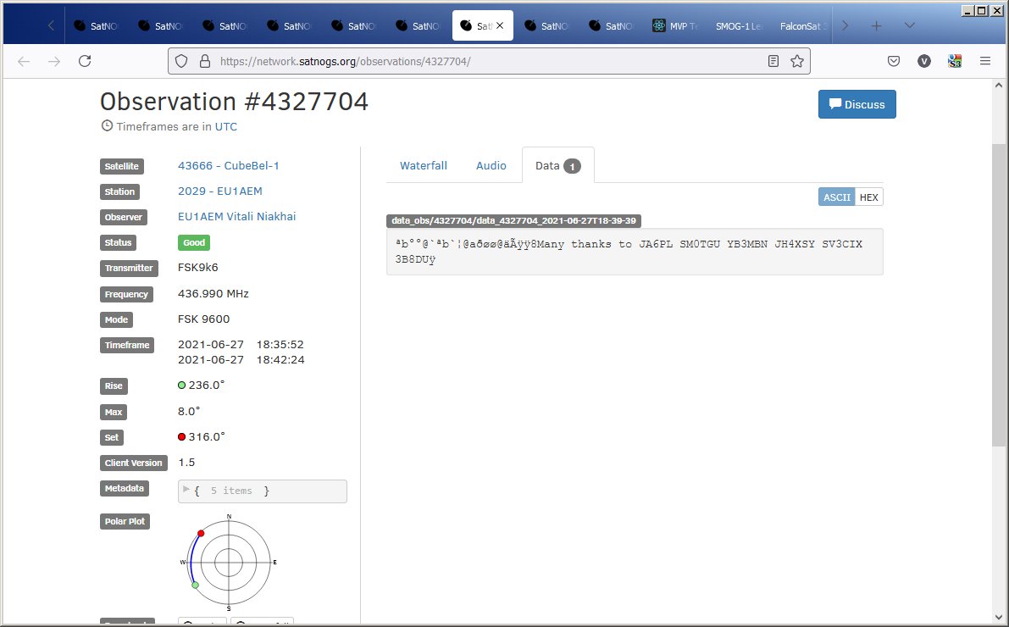Open the Firefox account avatar
The image size is (1009, 627).
924,61
